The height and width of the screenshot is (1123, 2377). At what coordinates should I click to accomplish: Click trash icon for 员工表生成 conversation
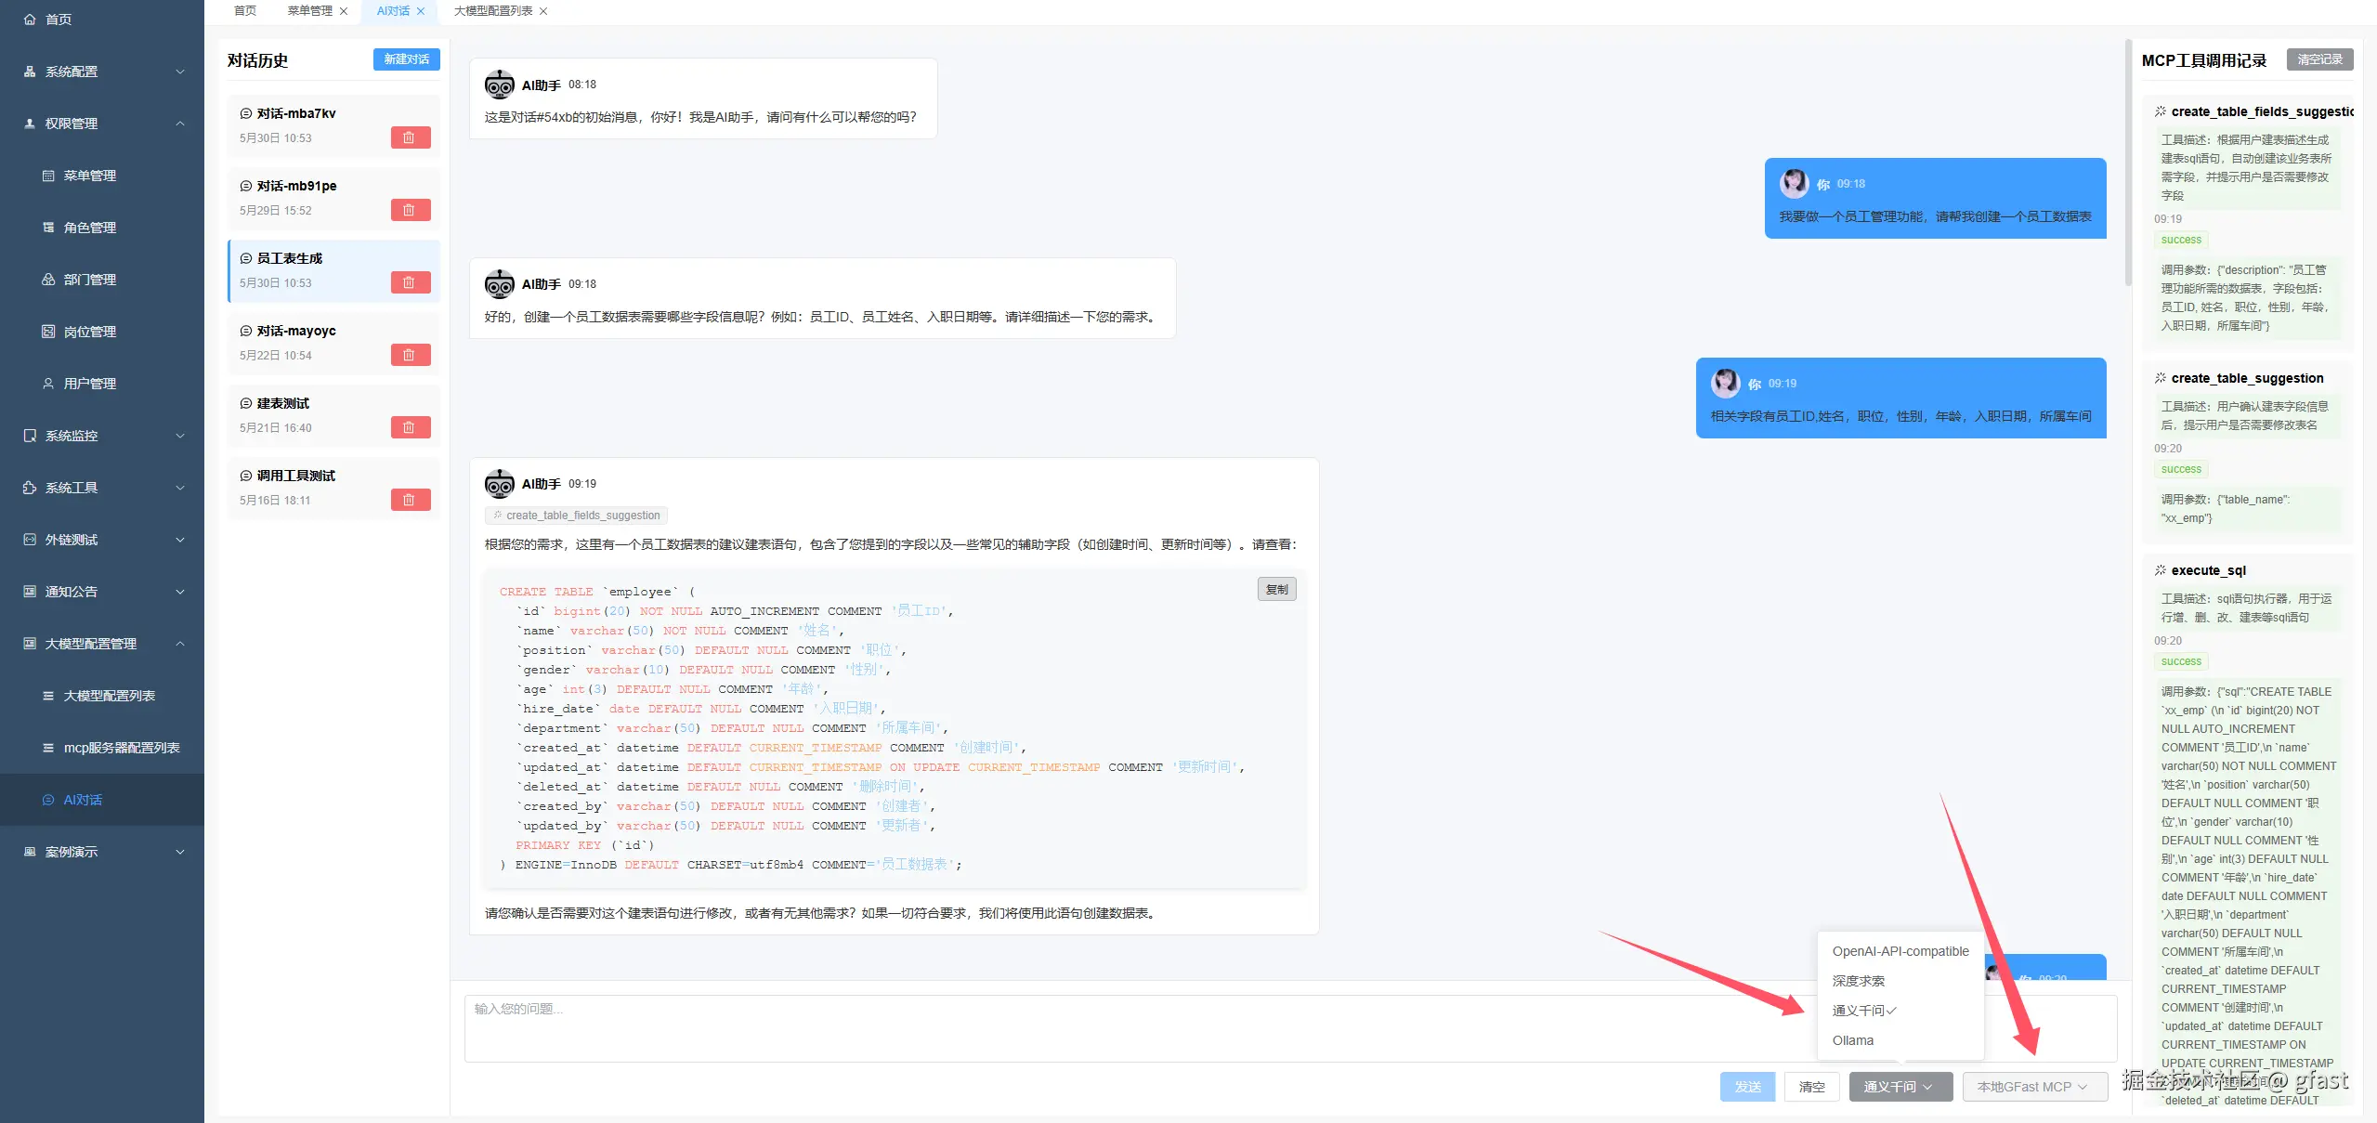point(410,282)
